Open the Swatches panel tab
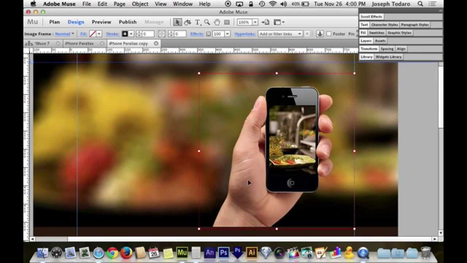The width and height of the screenshot is (467, 263). pos(377,33)
